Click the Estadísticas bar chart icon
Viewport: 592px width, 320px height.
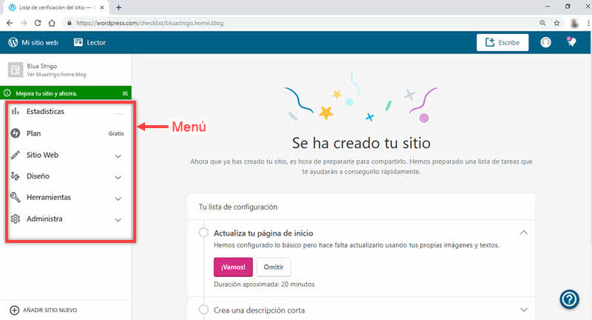click(16, 111)
